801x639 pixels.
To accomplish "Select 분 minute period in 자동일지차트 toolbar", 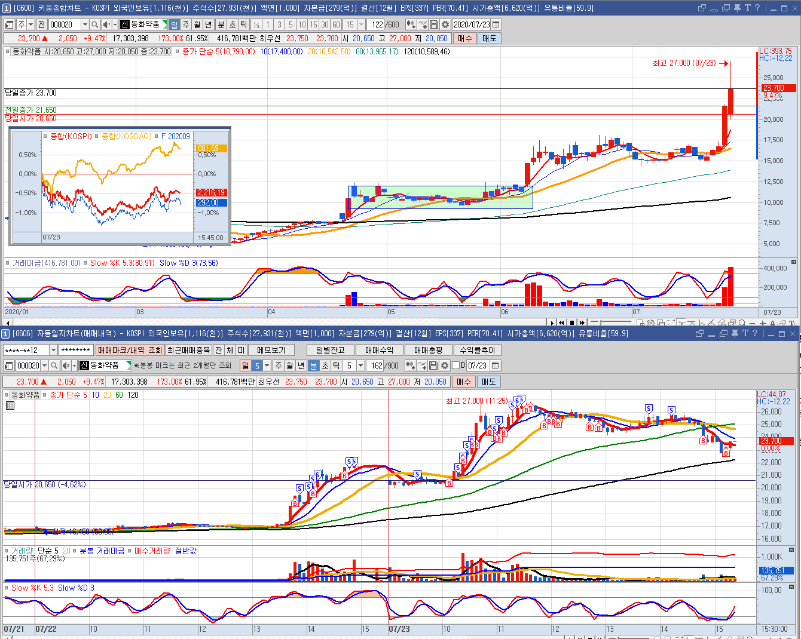I will tap(313, 365).
